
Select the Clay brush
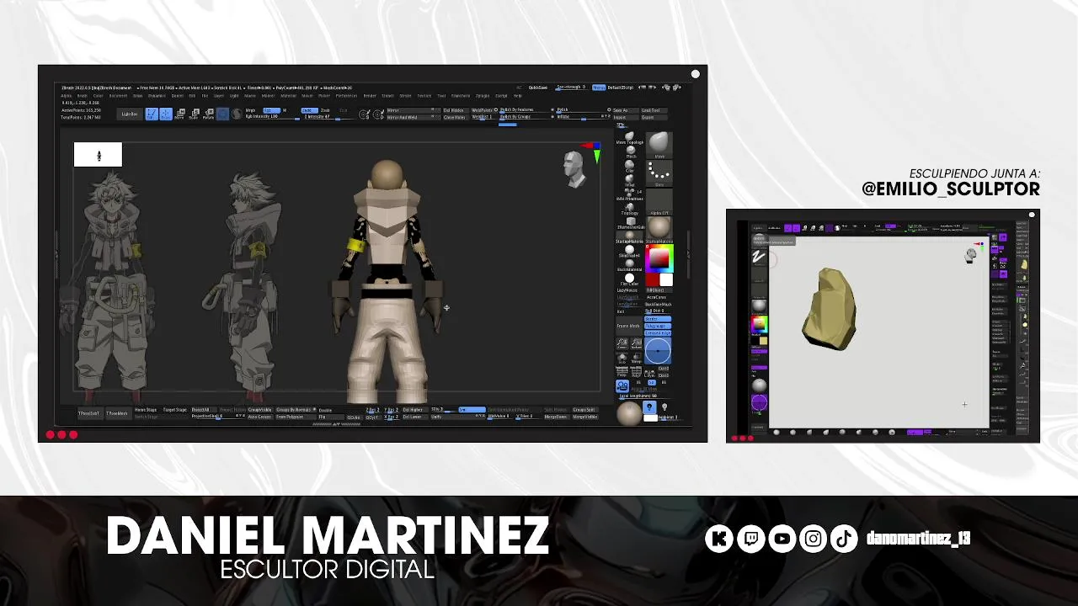pyautogui.click(x=630, y=166)
